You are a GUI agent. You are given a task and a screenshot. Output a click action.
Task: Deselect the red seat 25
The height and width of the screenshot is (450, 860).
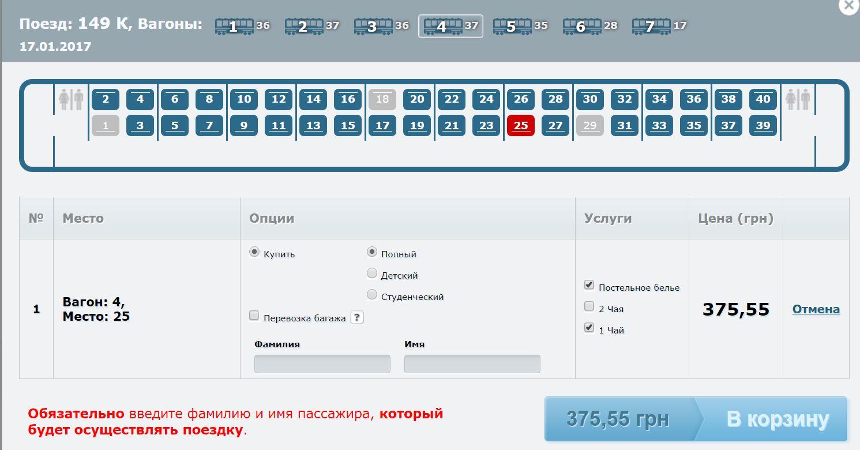coord(520,125)
